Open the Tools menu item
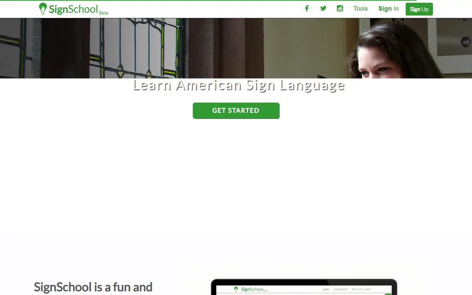The height and width of the screenshot is (295, 472). pos(360,9)
